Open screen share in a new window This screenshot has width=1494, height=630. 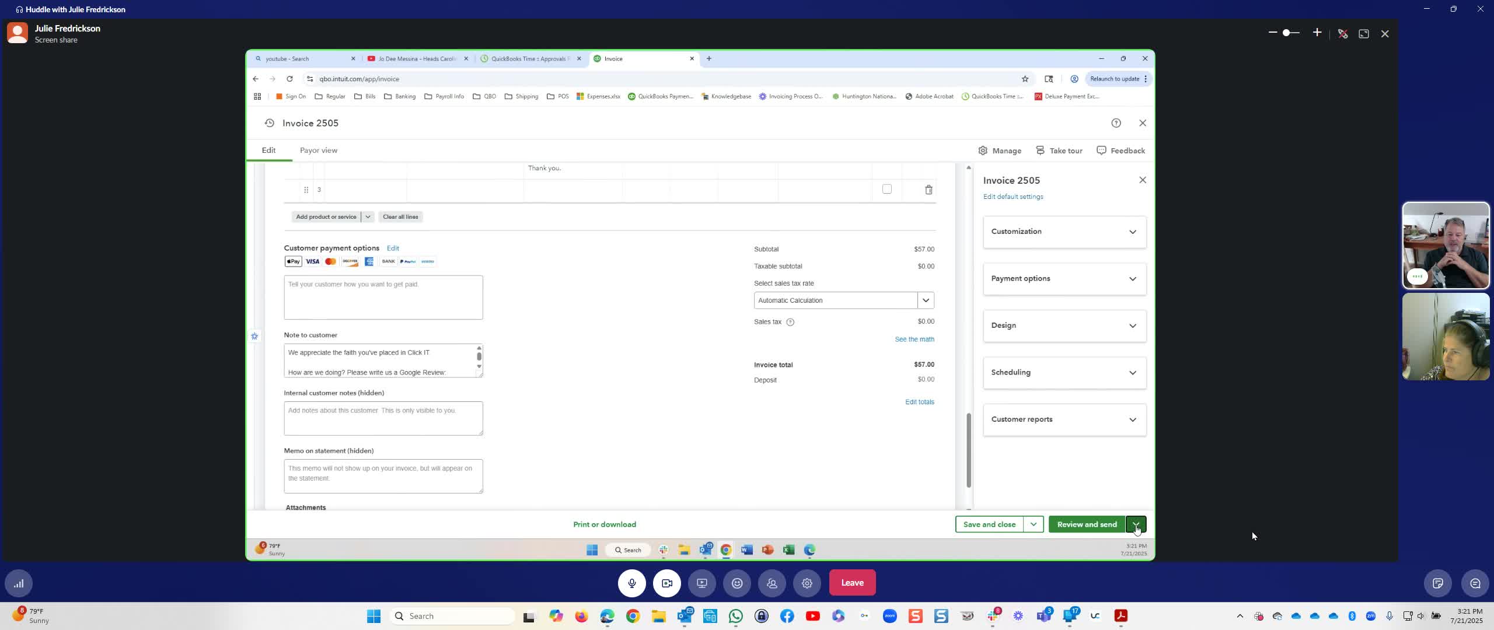[1364, 34]
